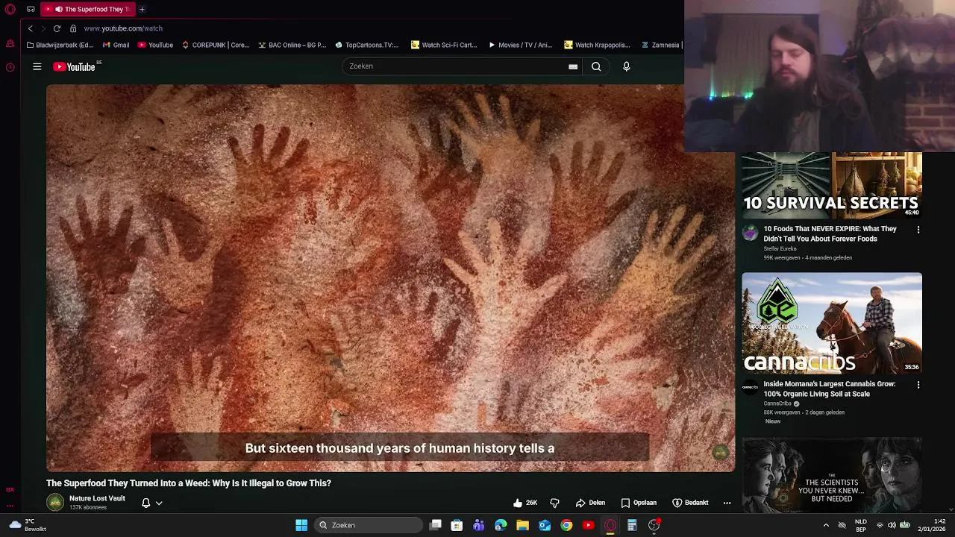Open Watch Krapopolis bookmark
The height and width of the screenshot is (537, 955).
(597, 45)
